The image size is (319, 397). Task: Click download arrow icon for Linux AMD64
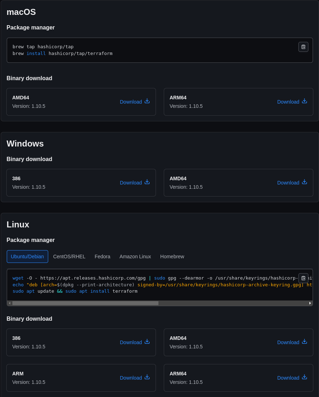click(304, 342)
